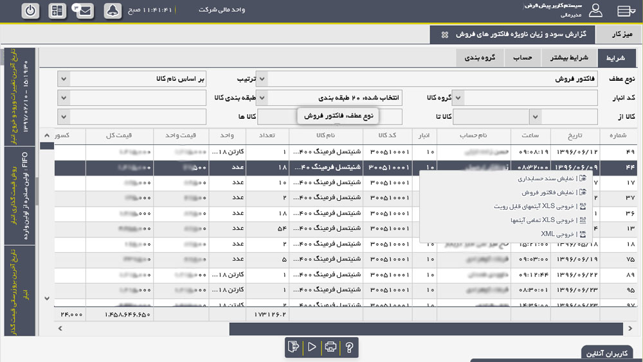Sort by the تعداد column header
The height and width of the screenshot is (362, 643).
coord(267,135)
